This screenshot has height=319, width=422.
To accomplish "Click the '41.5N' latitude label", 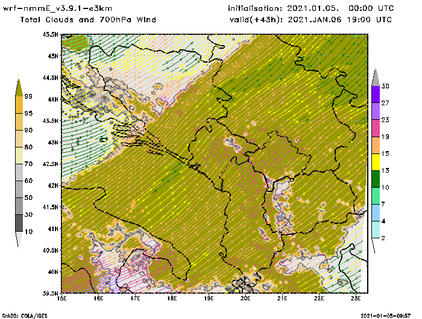I will (50, 207).
